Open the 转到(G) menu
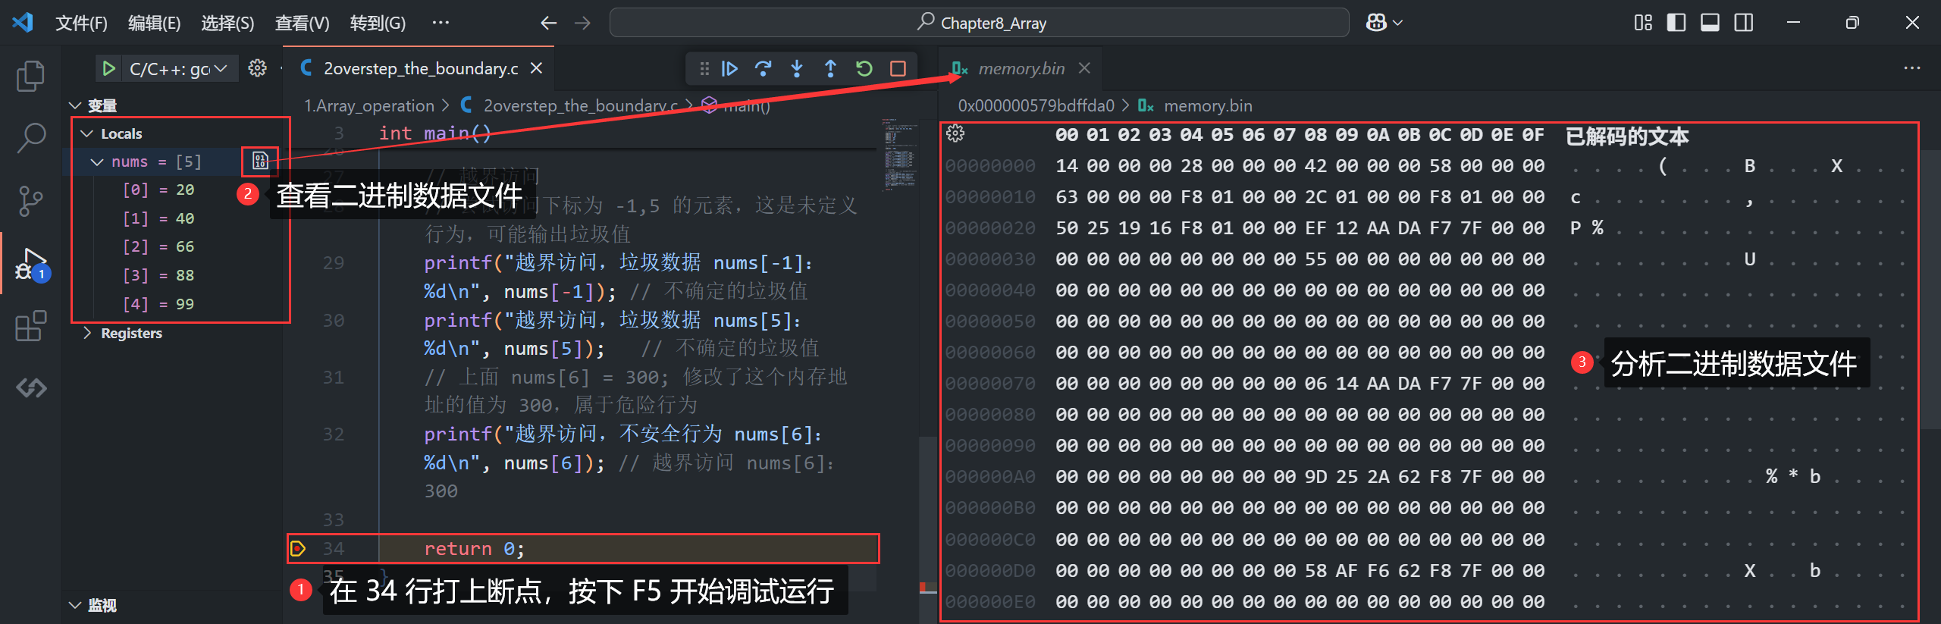The height and width of the screenshot is (624, 1941). tap(378, 23)
